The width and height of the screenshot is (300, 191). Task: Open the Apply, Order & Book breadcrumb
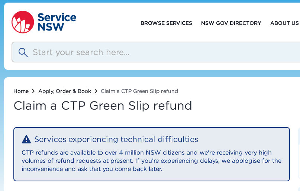[x=65, y=91]
